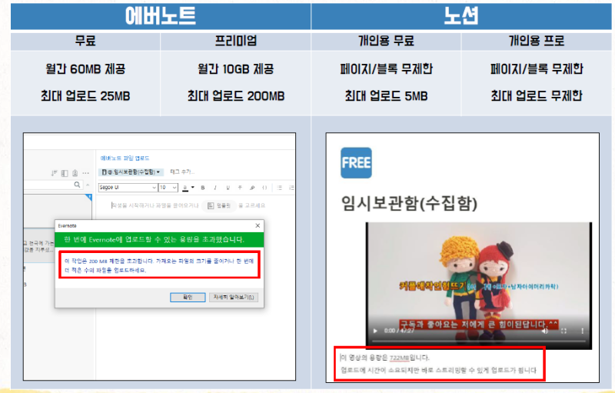Apply bold formatting in Evernote editor
Screen dimensions: 615x393
coord(203,188)
